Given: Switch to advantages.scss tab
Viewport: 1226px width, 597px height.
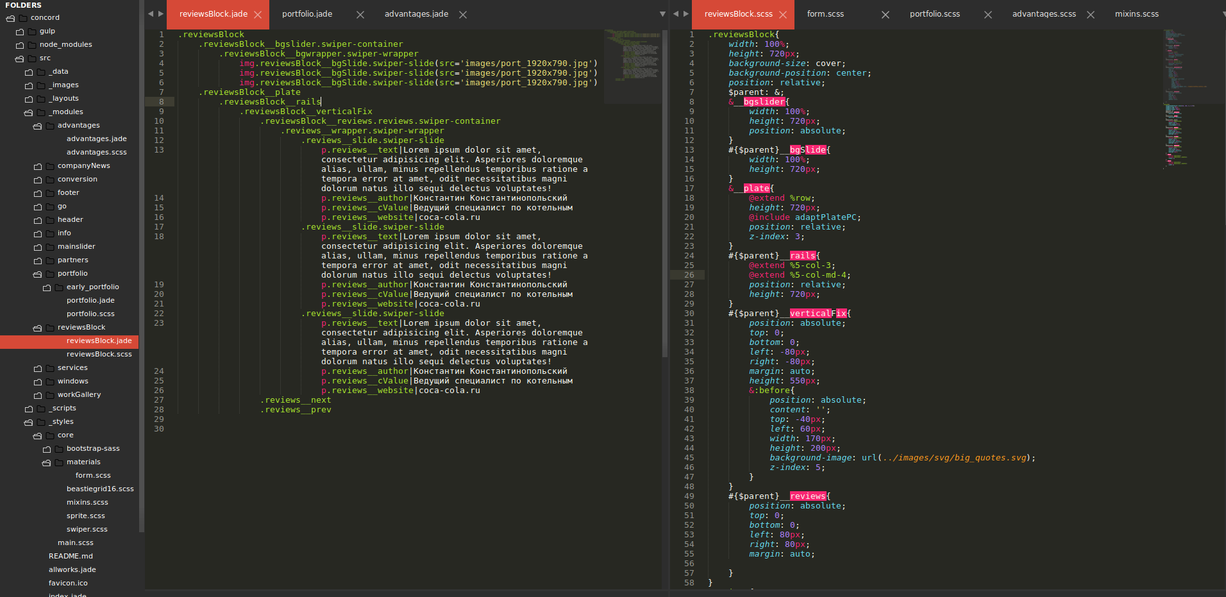Looking at the screenshot, I should pos(1044,14).
